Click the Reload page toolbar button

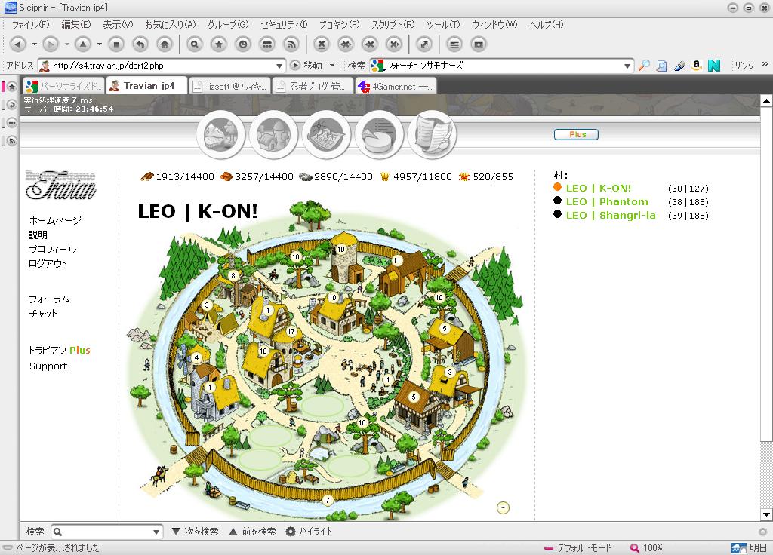pos(140,44)
